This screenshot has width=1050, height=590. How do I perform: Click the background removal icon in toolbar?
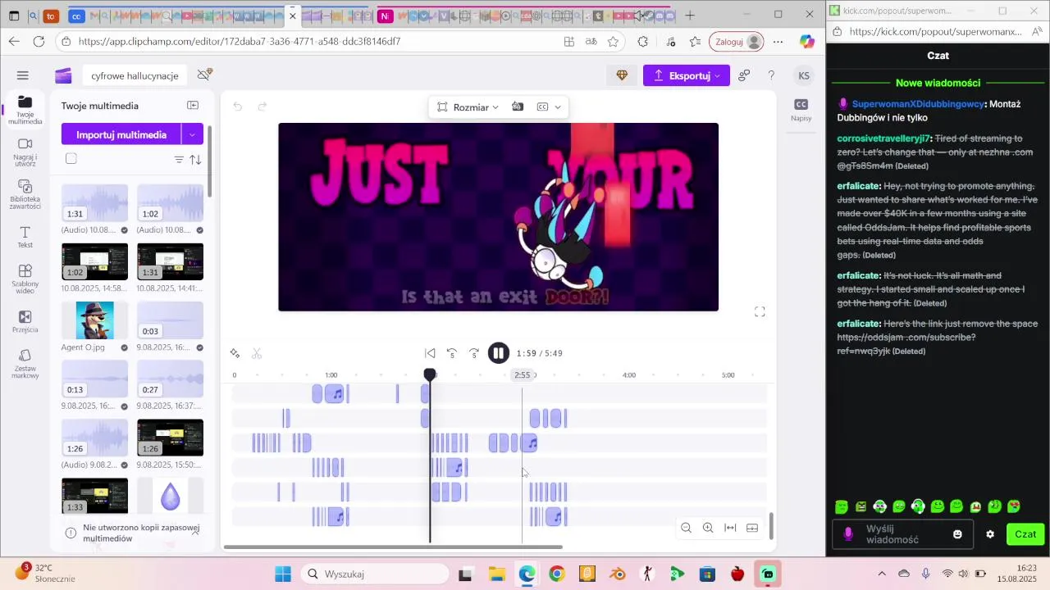(518, 107)
